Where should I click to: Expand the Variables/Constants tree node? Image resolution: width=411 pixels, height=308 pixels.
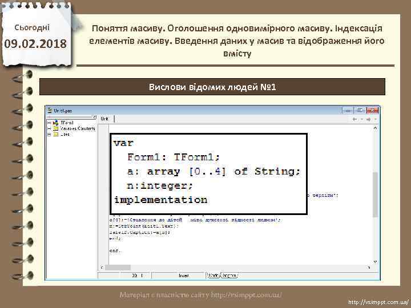click(x=49, y=128)
